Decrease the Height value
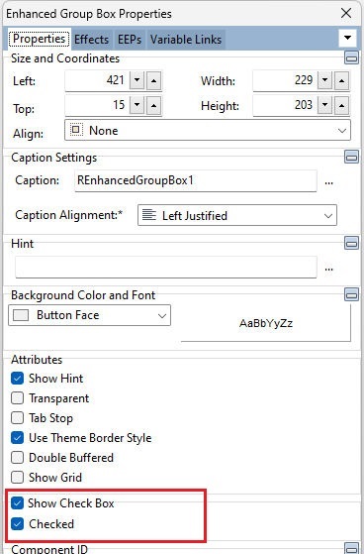 [x=325, y=105]
